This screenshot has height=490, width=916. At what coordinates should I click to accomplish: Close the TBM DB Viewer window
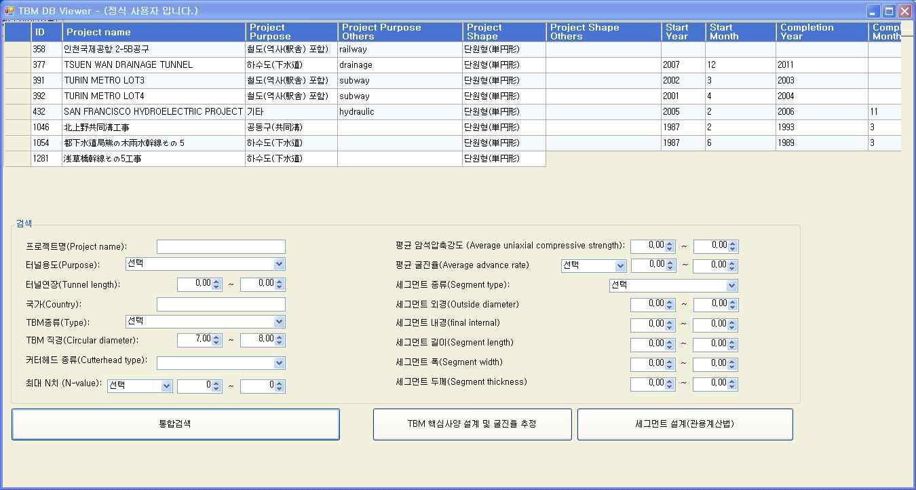click(x=904, y=11)
